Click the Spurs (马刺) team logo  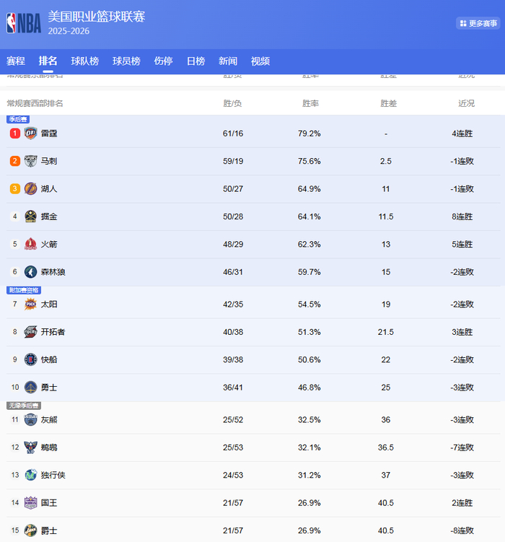pyautogui.click(x=30, y=161)
